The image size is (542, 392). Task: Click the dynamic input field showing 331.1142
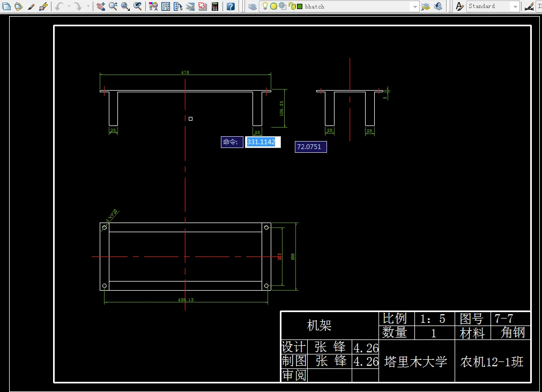[x=263, y=142]
